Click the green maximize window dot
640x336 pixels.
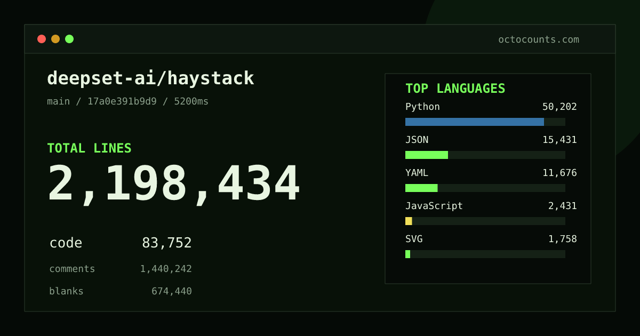pyautogui.click(x=69, y=39)
